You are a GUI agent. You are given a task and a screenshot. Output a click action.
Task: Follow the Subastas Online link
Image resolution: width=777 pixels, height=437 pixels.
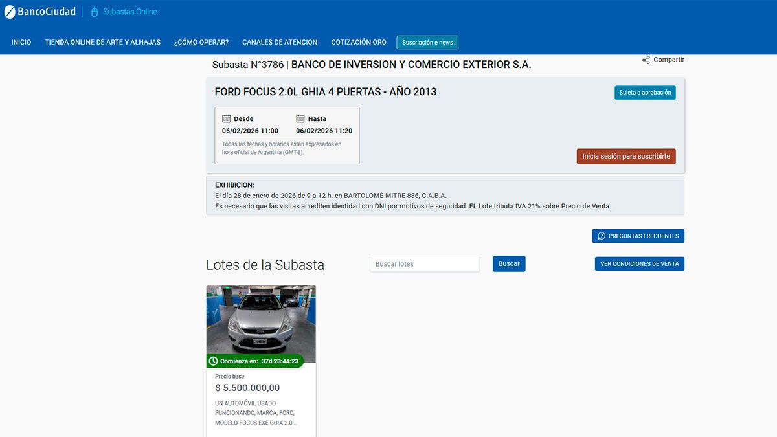(x=129, y=11)
